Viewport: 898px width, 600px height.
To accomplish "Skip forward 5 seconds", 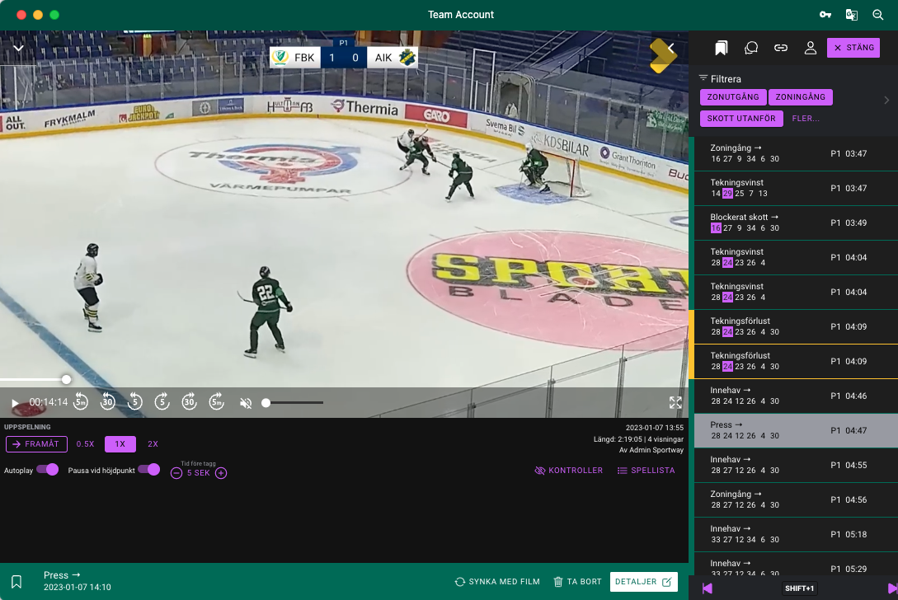I will pyautogui.click(x=162, y=402).
